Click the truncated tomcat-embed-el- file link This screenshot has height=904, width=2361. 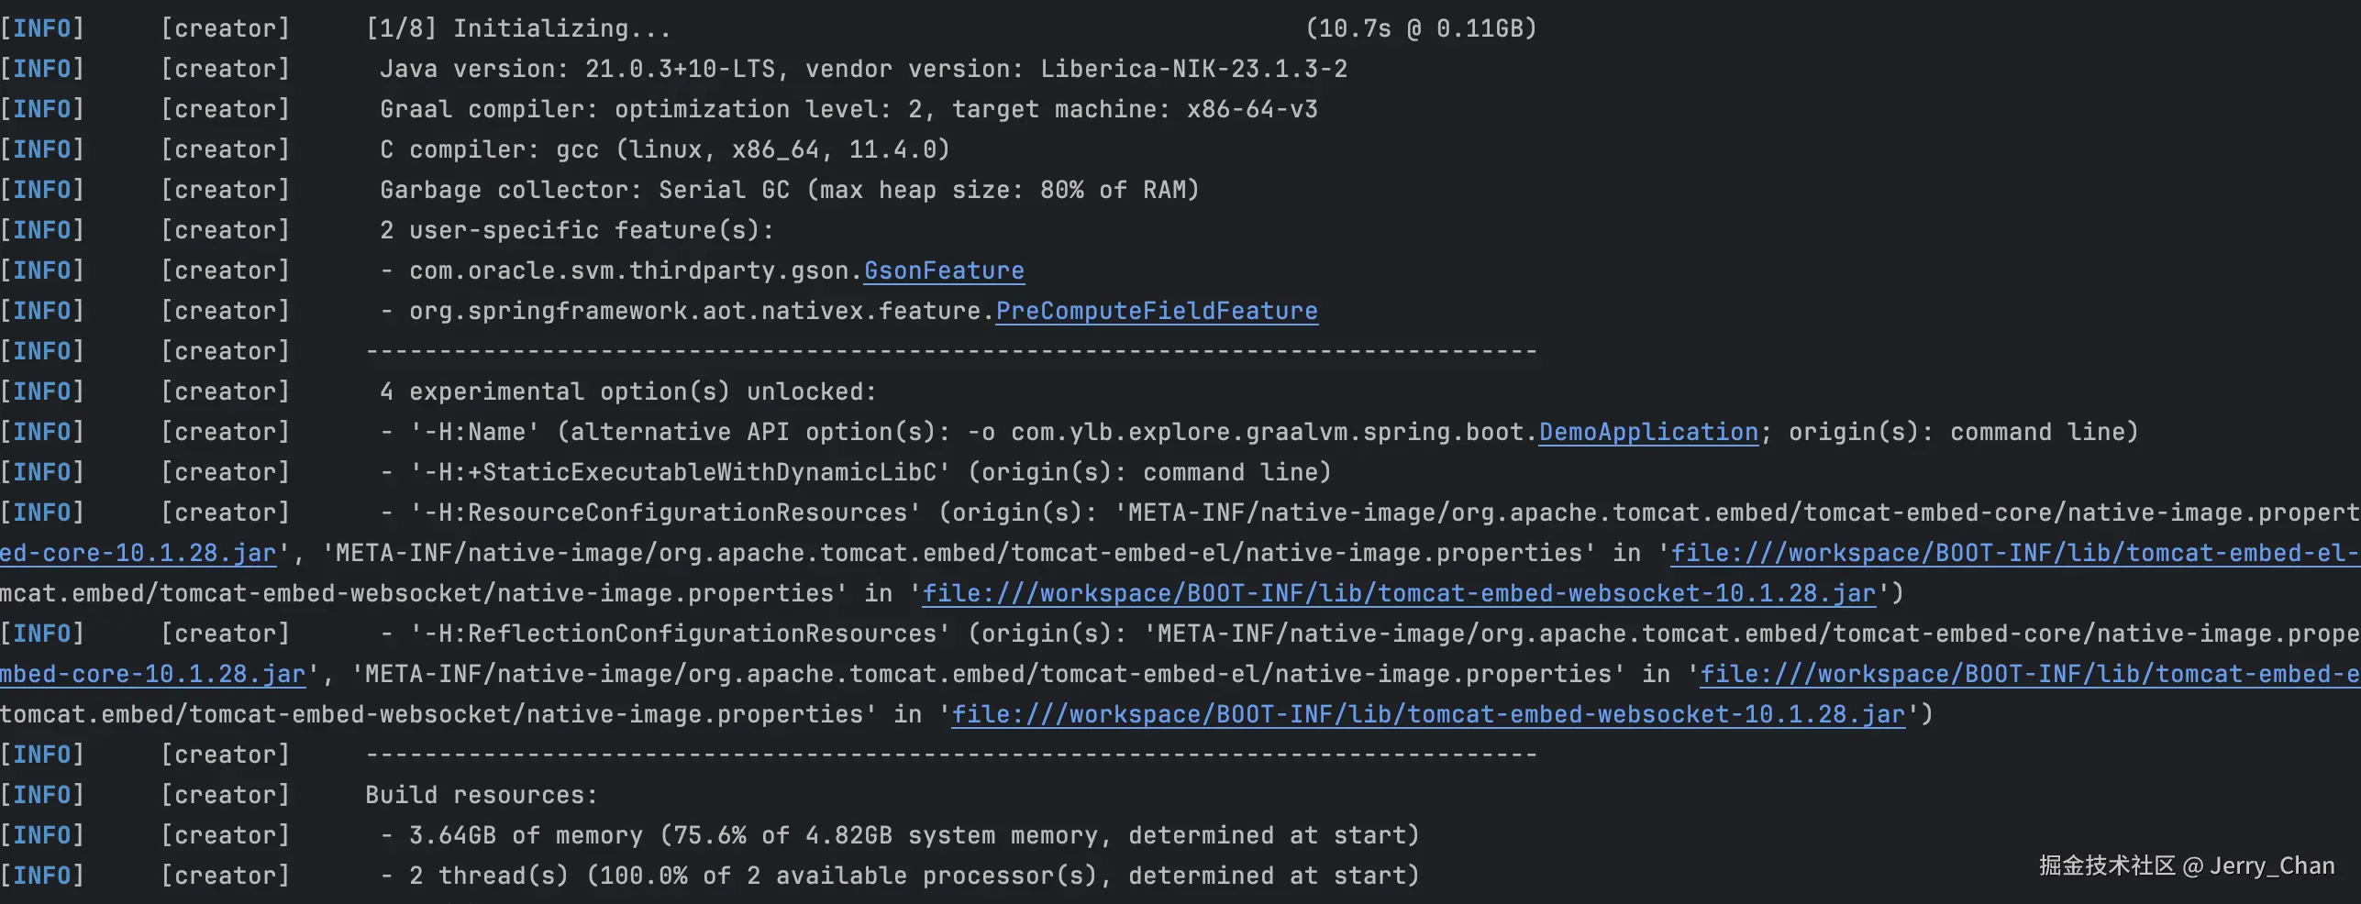click(x=2014, y=553)
